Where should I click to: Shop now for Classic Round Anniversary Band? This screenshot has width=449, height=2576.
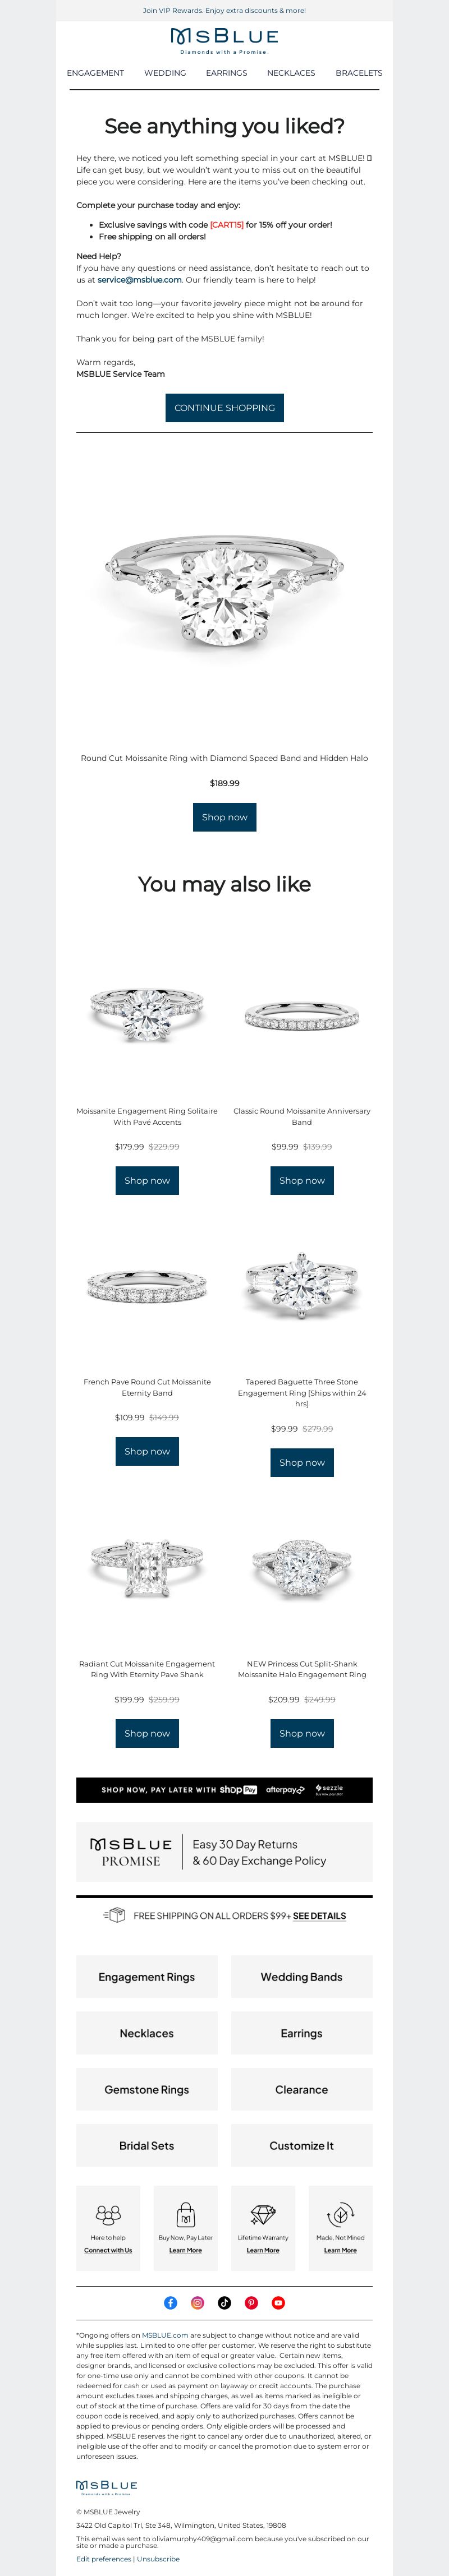click(x=302, y=1181)
